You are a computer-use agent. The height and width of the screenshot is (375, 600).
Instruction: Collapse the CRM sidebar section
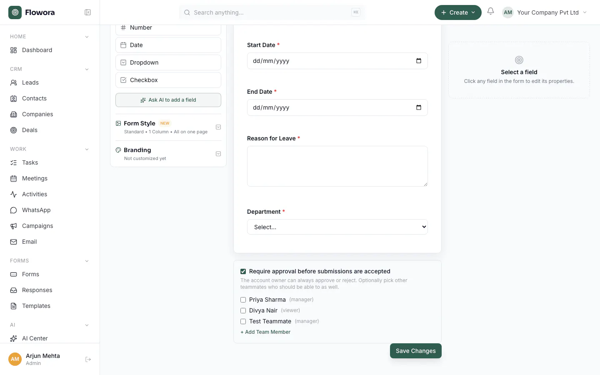coord(87,69)
